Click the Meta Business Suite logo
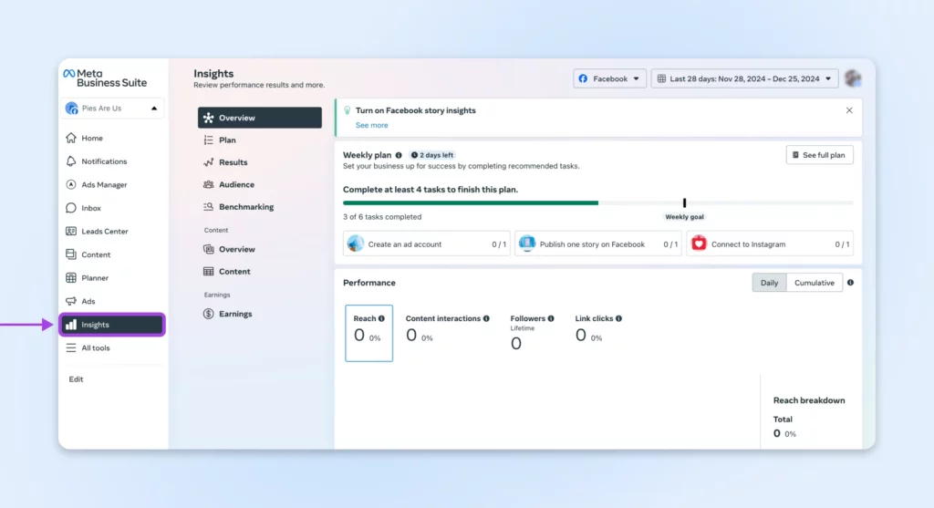Viewport: 934px width, 508px height. click(x=106, y=78)
